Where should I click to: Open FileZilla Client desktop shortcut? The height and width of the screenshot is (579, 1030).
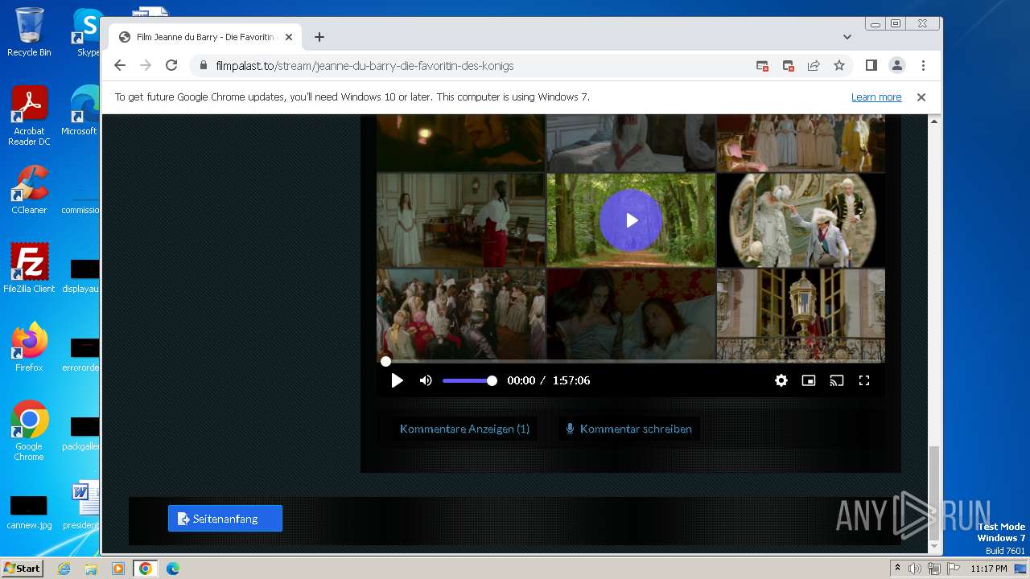click(x=29, y=269)
